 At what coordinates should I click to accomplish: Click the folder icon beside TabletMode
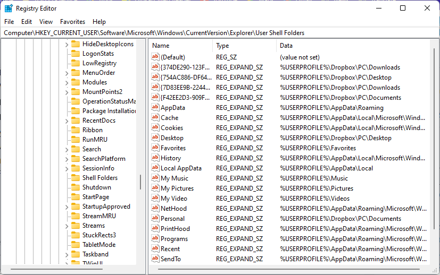click(x=75, y=245)
